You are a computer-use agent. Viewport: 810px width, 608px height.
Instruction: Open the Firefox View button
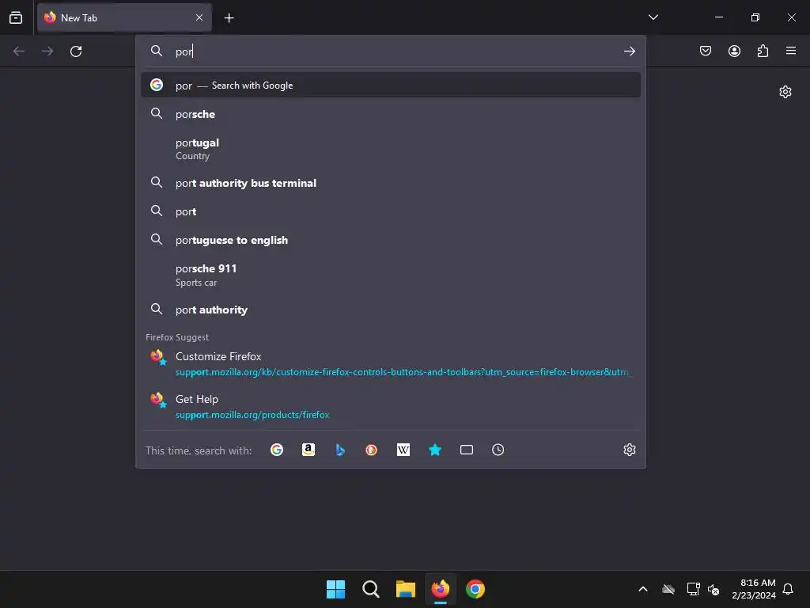click(16, 17)
